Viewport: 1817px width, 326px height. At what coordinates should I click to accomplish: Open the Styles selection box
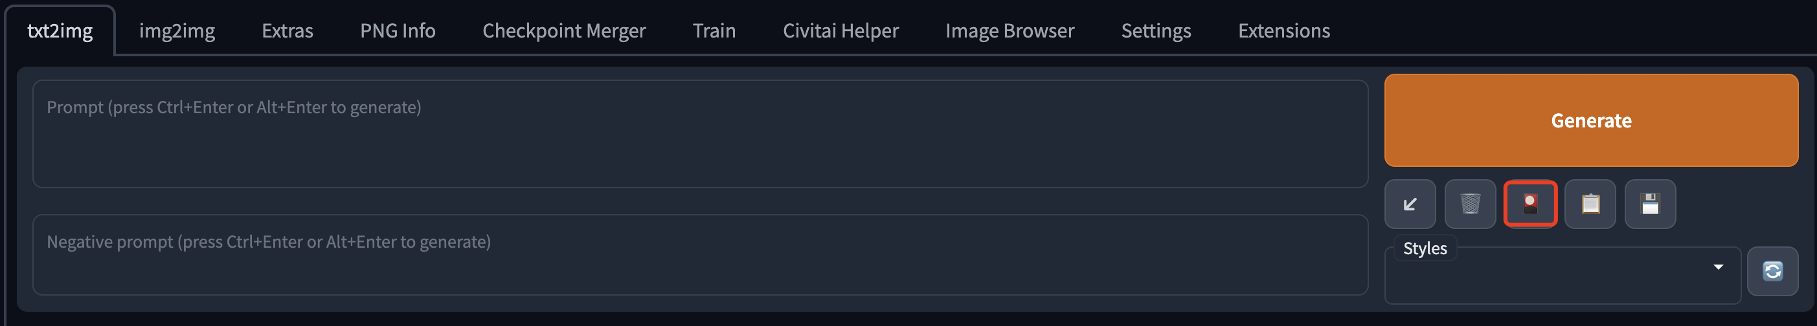coord(1563,276)
